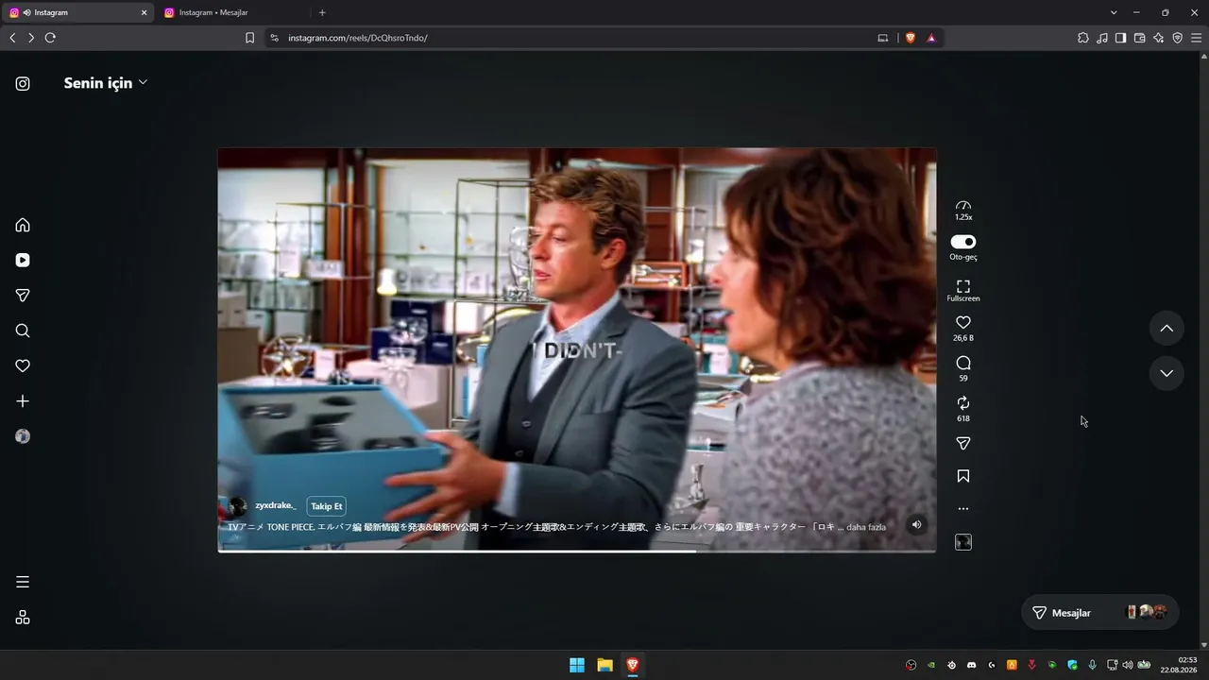Open Brave VPN shield icon

[1178, 38]
